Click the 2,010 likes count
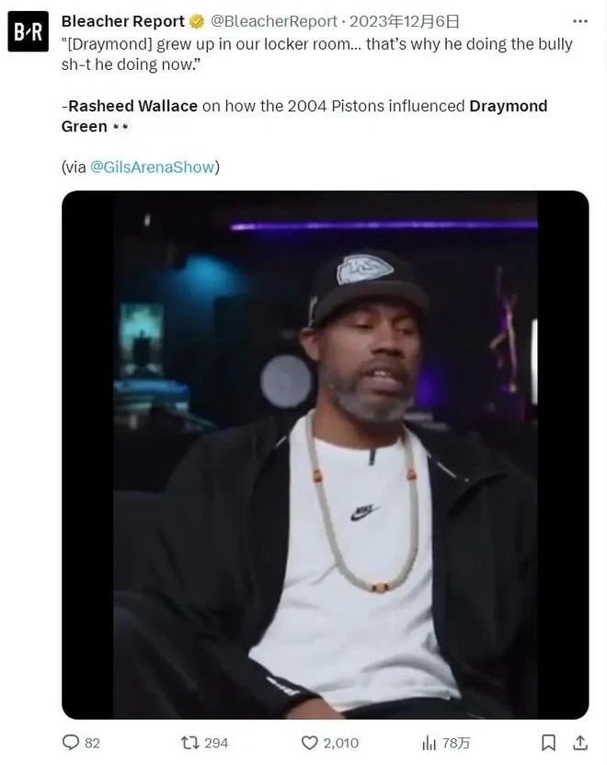The width and height of the screenshot is (607, 765). (341, 743)
